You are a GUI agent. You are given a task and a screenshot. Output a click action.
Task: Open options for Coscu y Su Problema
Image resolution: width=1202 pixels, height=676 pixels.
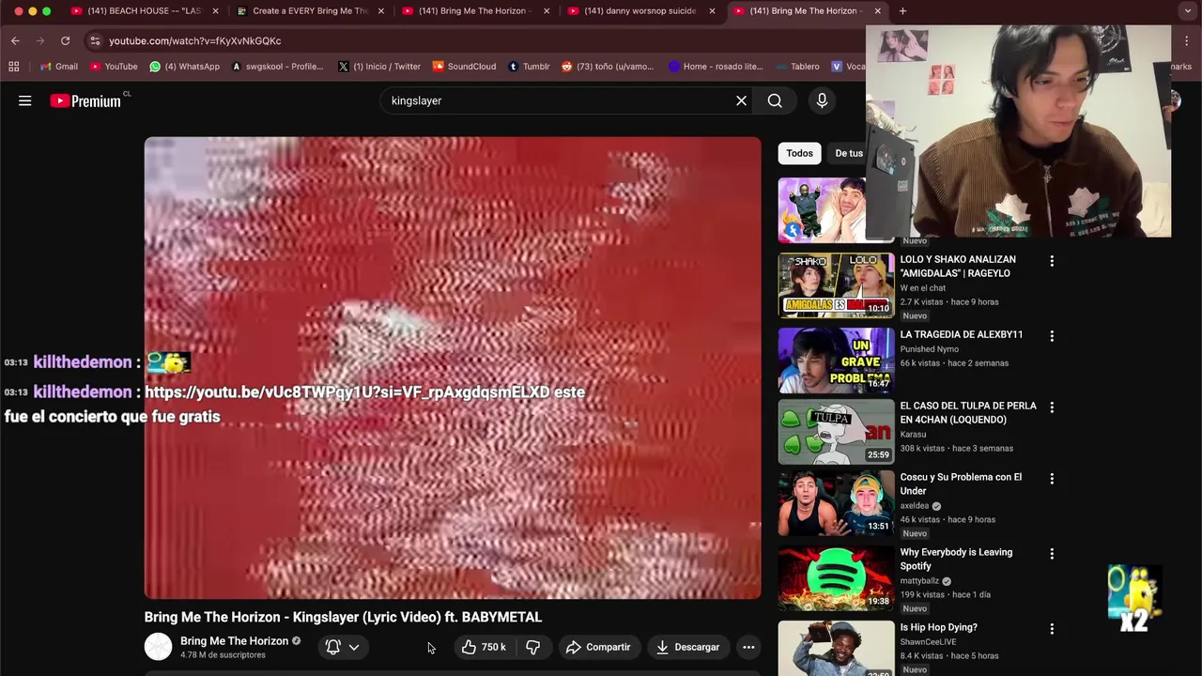(x=1052, y=479)
